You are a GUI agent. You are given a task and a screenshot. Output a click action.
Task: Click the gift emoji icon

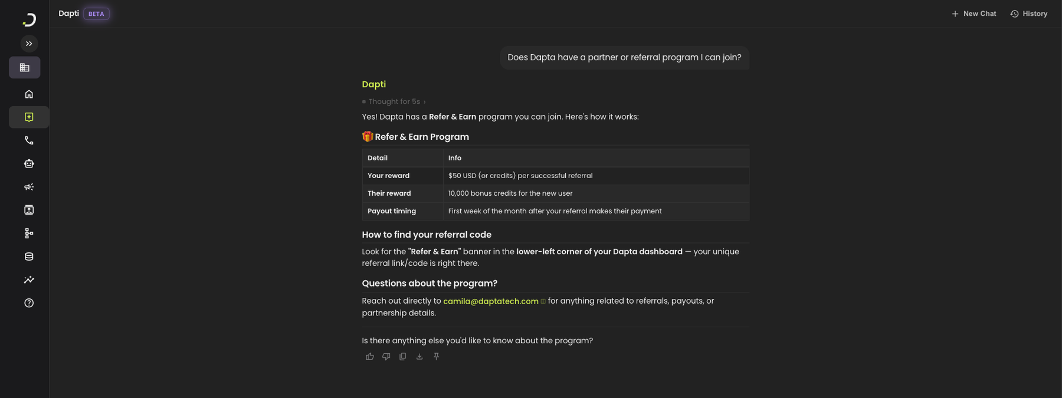coord(368,137)
